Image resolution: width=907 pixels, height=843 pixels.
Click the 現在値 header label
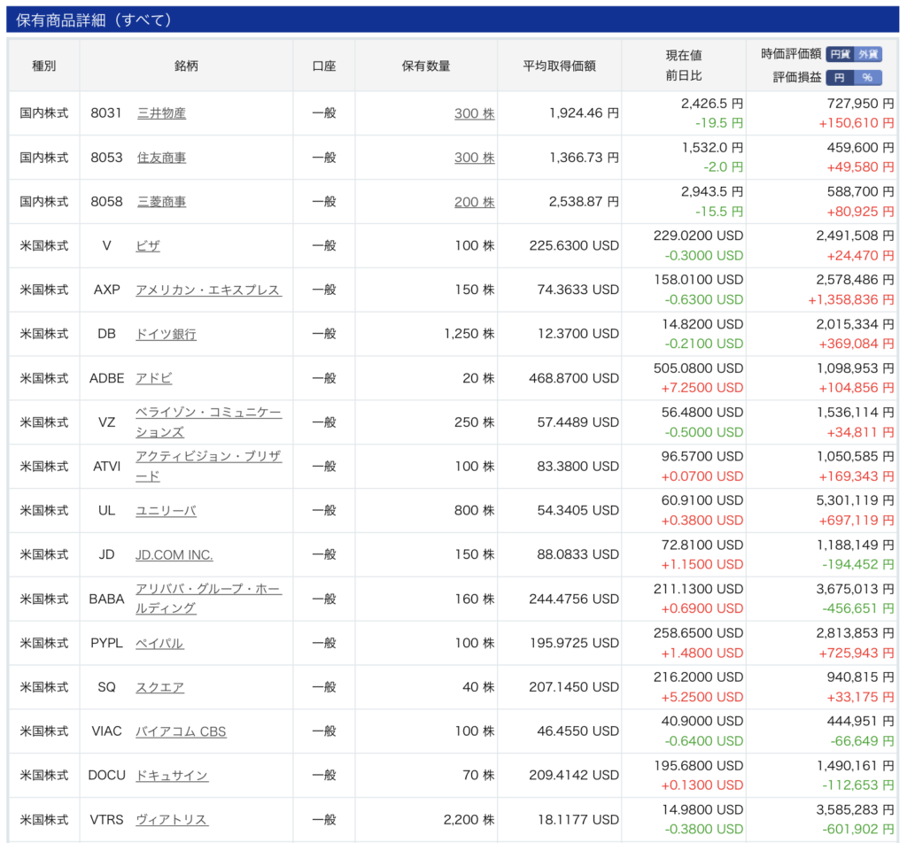click(684, 56)
